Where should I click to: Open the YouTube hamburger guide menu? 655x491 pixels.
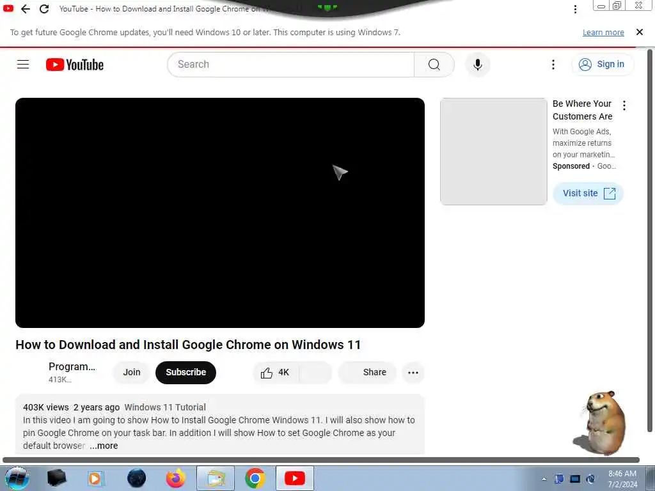tap(23, 65)
